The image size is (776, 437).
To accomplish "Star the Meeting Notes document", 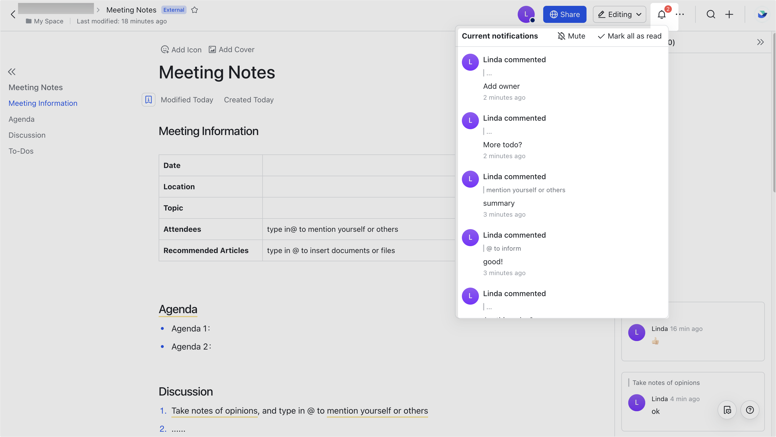I will click(195, 10).
